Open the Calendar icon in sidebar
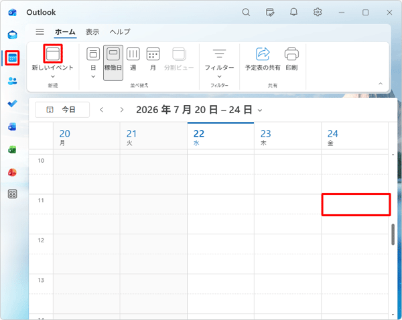402x320 pixels. [x=12, y=58]
